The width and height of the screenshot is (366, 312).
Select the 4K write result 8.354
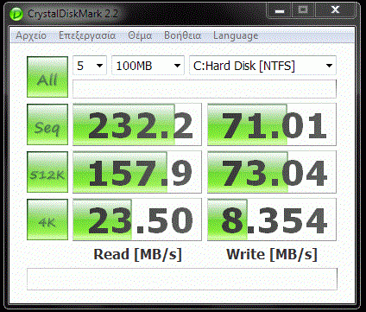pos(272,220)
